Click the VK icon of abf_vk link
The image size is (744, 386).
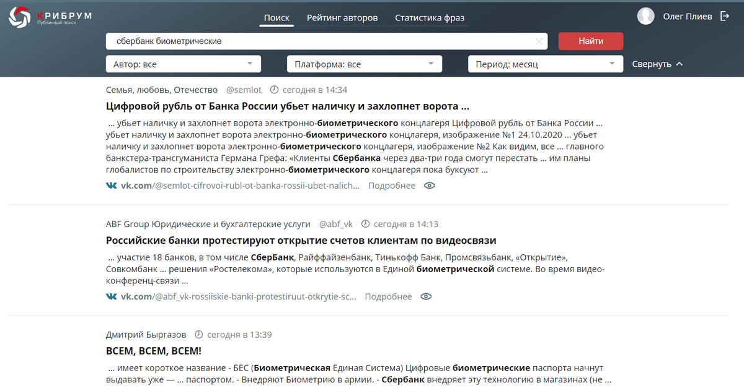112,297
